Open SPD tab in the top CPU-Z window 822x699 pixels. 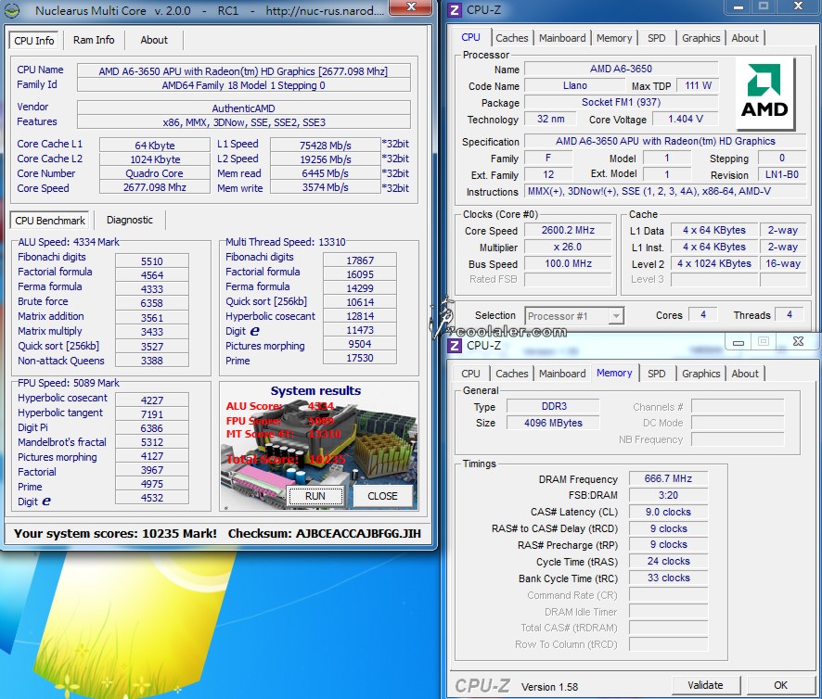point(656,38)
